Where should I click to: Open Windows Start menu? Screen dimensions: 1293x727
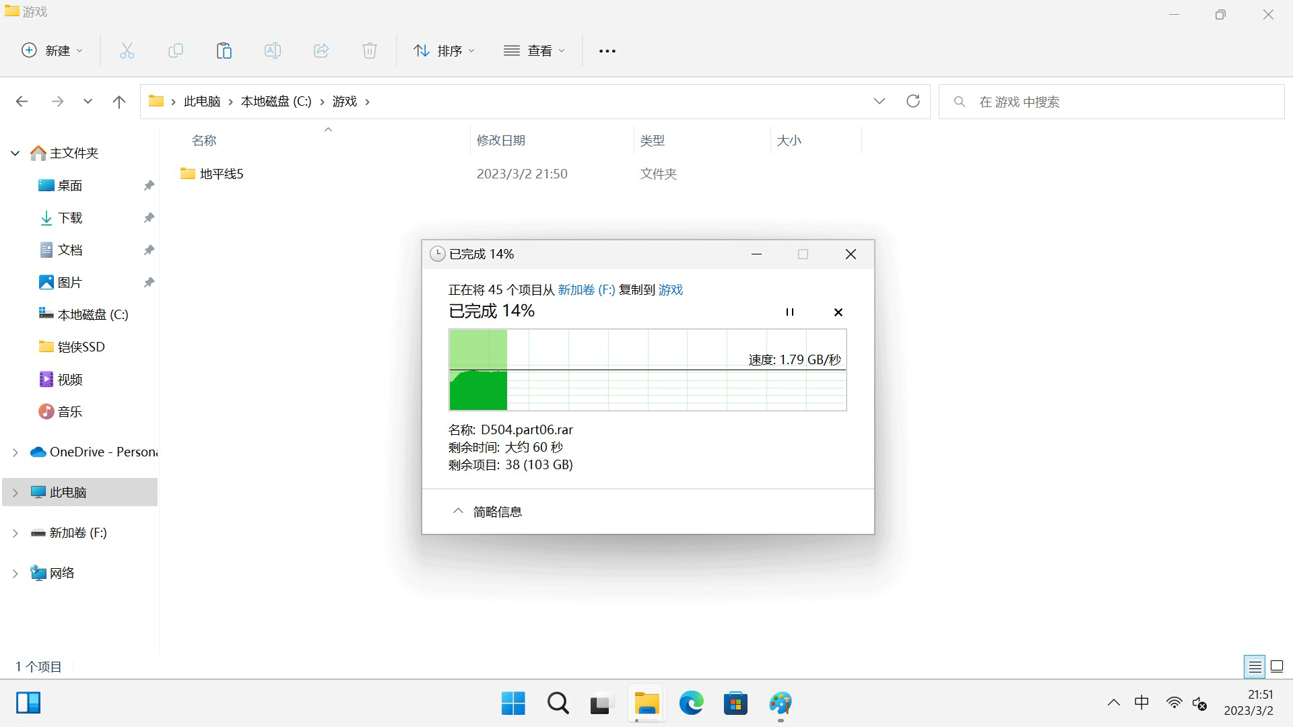pyautogui.click(x=513, y=703)
